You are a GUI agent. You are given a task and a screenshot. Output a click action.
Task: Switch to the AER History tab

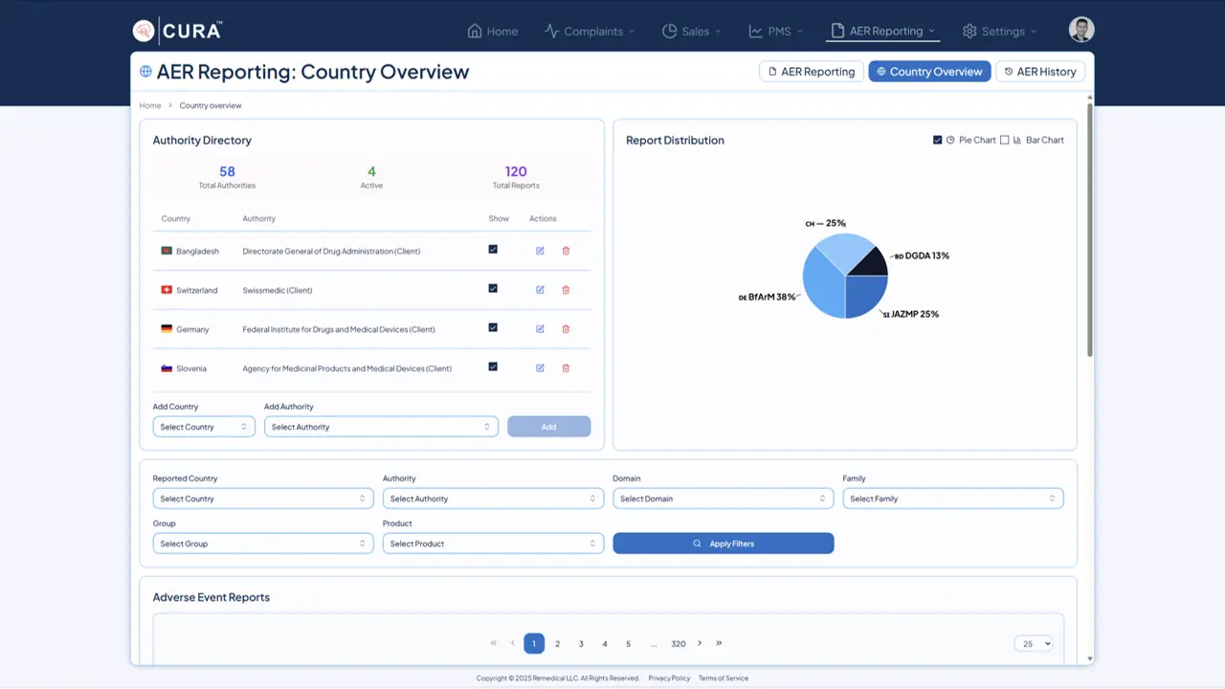1044,72
